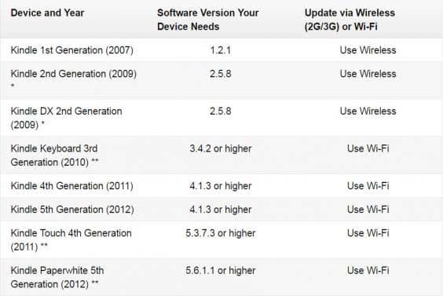Click version 5.6.1.1 or higher
This screenshot has width=443, height=296.
coord(221,271)
